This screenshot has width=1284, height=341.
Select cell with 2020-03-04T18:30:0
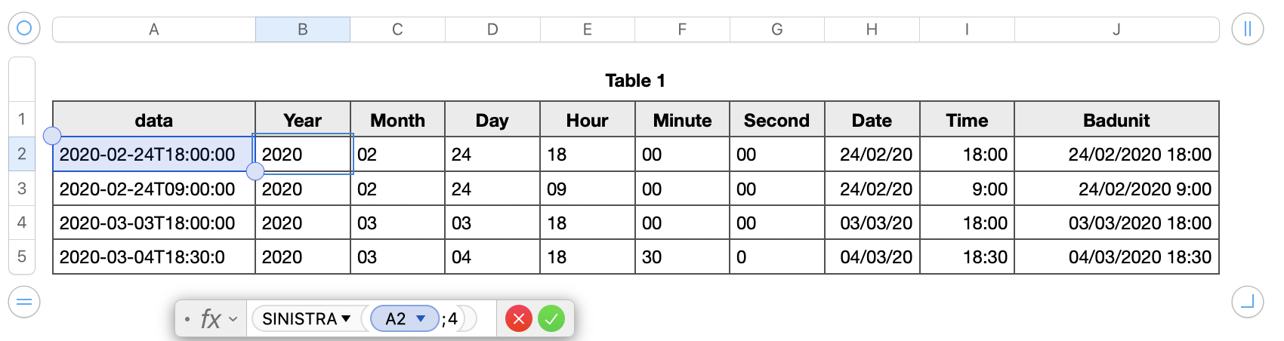click(153, 257)
